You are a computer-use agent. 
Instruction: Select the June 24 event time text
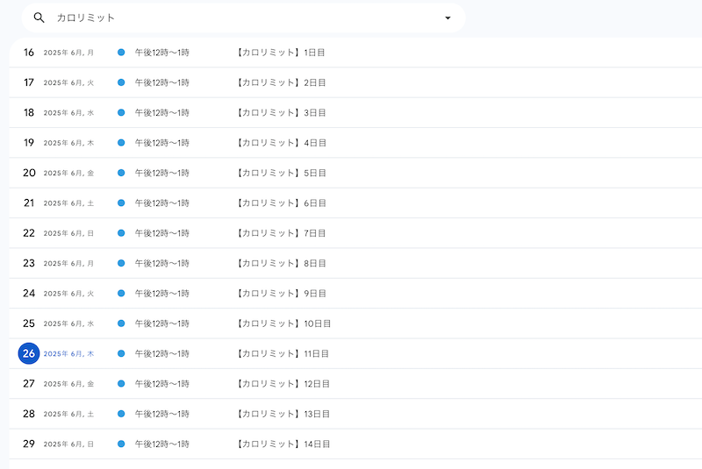[161, 294]
